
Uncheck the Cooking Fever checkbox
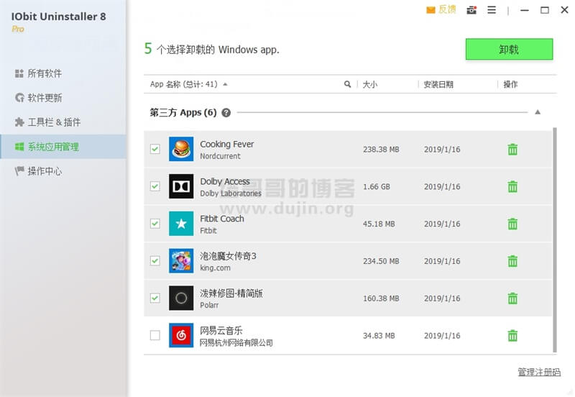[155, 149]
